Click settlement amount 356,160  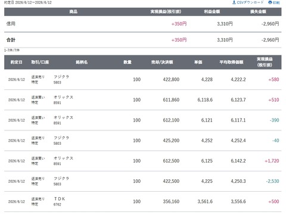tap(171, 201)
